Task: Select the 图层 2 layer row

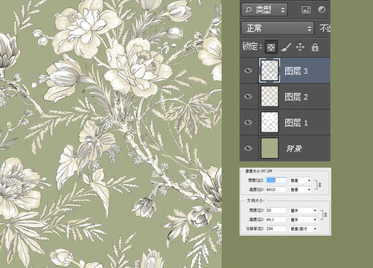Action: (285, 97)
